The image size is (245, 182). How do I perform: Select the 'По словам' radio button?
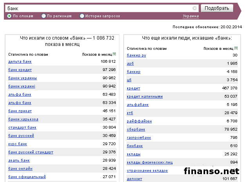9,16
